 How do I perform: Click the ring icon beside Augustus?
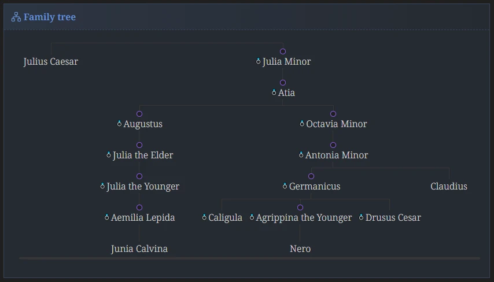point(119,124)
